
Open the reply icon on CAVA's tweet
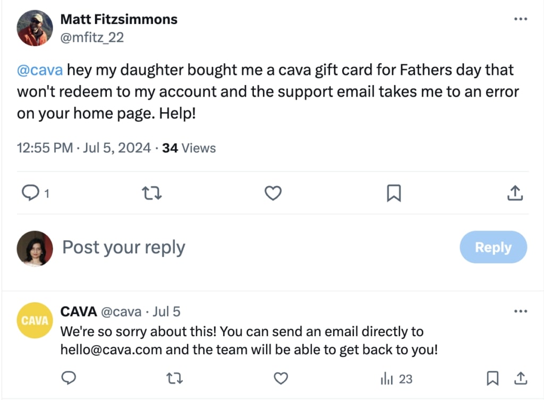click(x=69, y=378)
